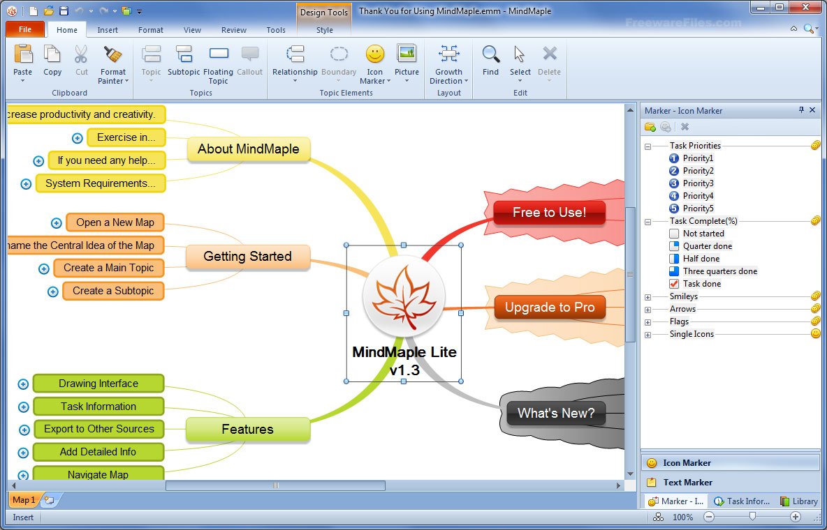Switch to the Review ribbon tab
The image size is (827, 530).
(234, 30)
